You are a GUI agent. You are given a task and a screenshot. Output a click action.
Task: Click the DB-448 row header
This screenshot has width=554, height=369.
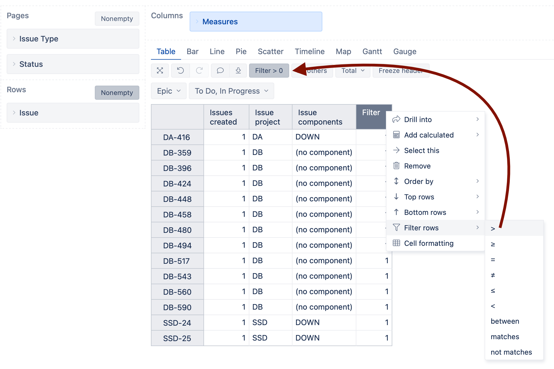click(x=177, y=199)
